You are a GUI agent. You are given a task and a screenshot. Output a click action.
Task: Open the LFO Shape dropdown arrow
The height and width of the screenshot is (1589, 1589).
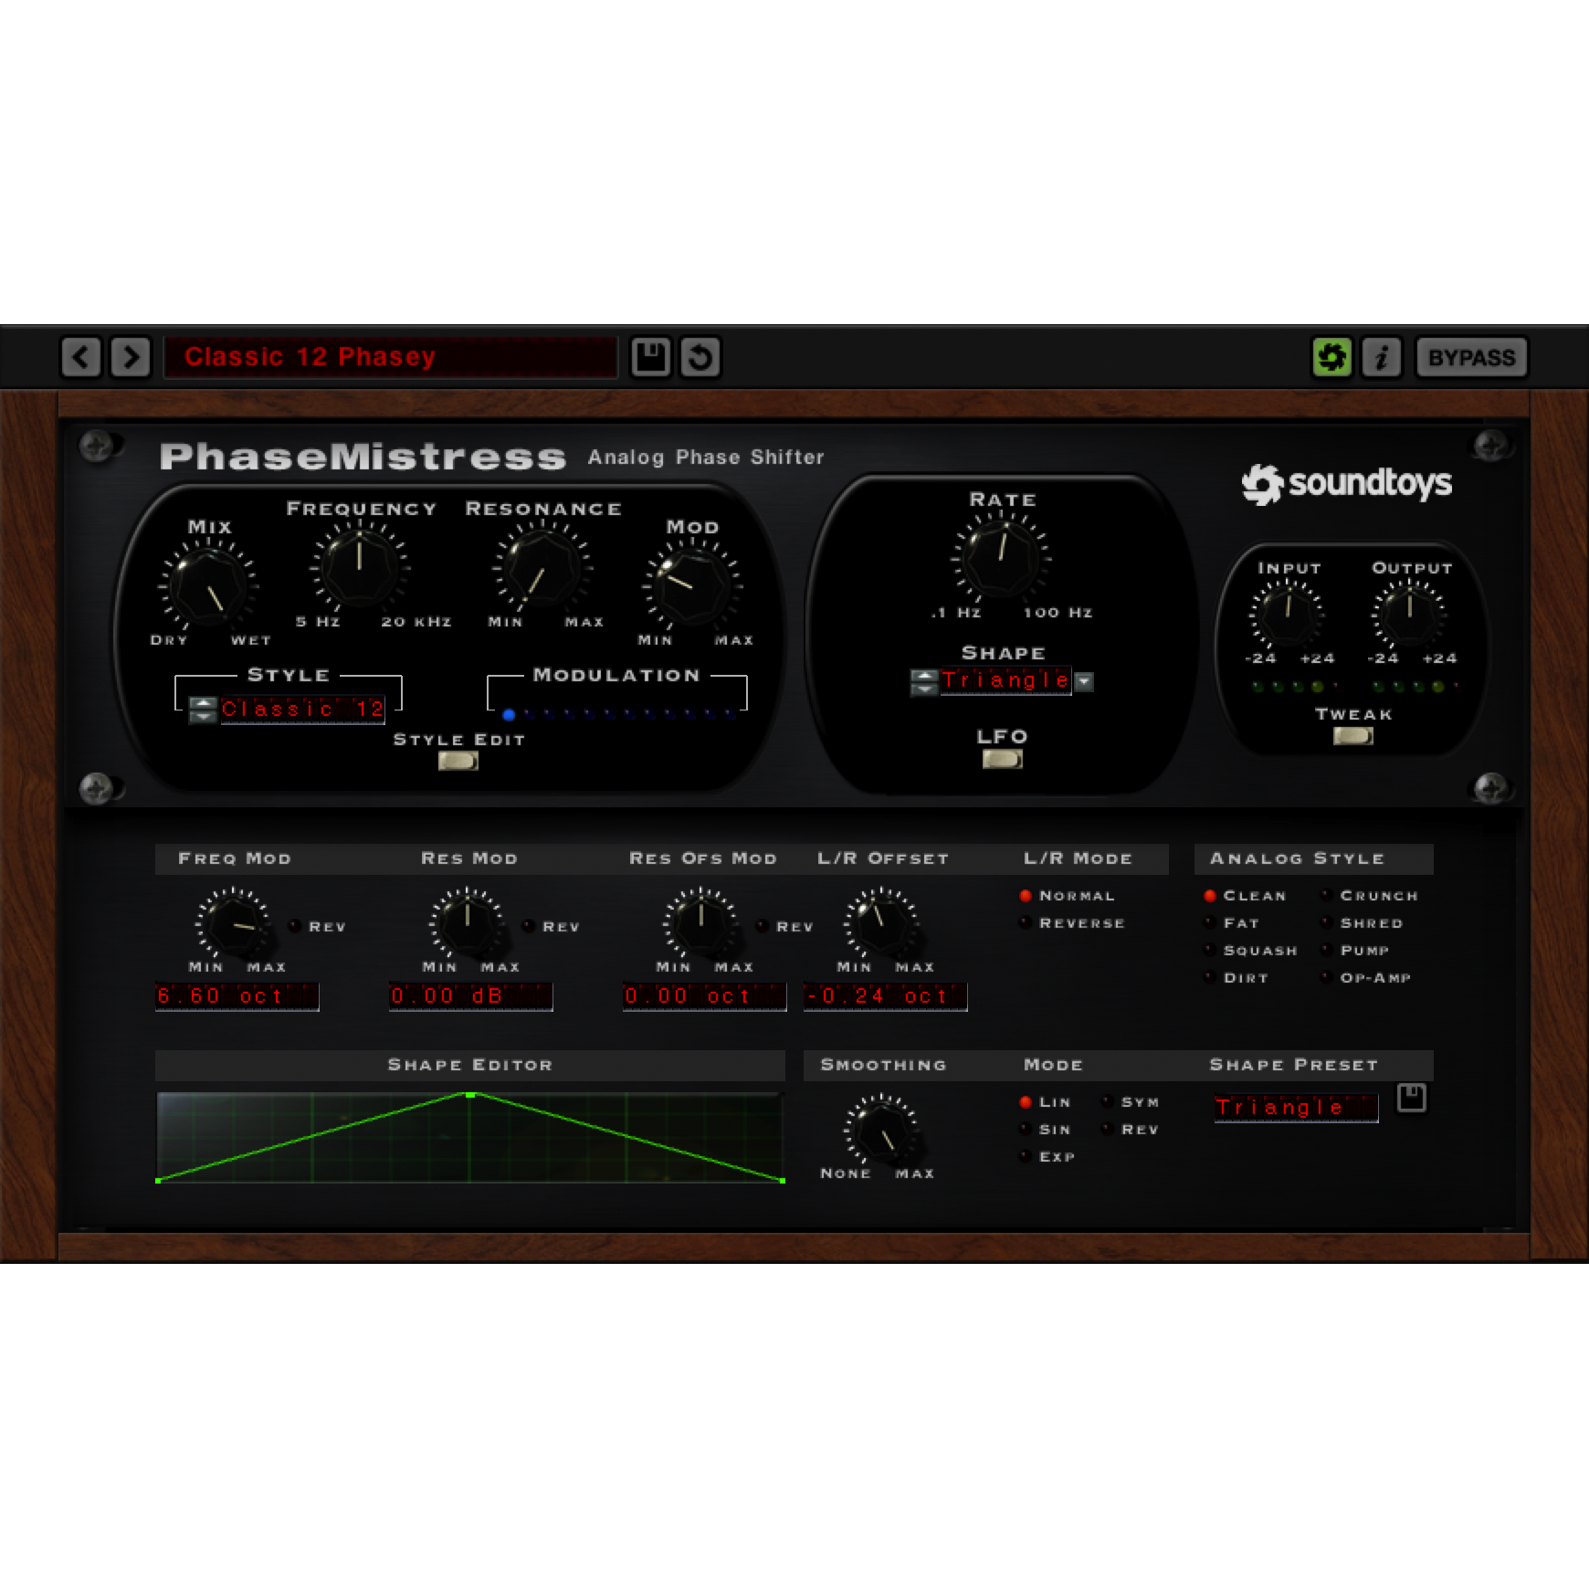click(1084, 681)
